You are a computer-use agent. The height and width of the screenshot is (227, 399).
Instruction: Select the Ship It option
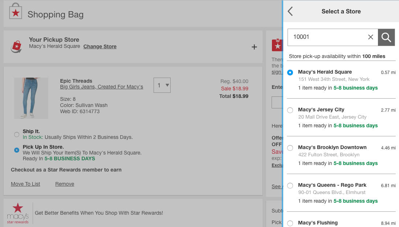16,134
